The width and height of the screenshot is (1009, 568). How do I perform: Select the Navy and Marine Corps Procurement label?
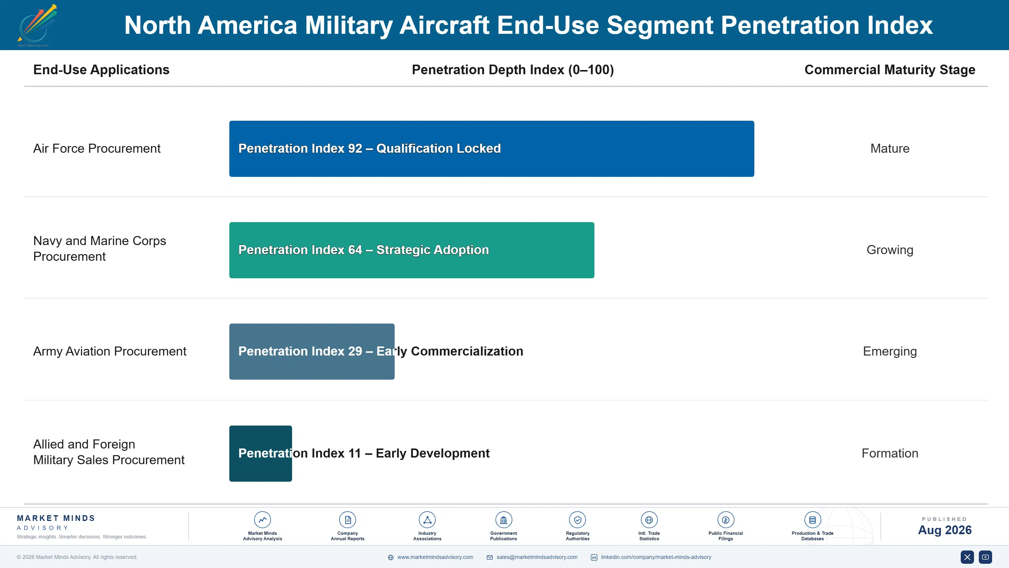[x=100, y=248]
